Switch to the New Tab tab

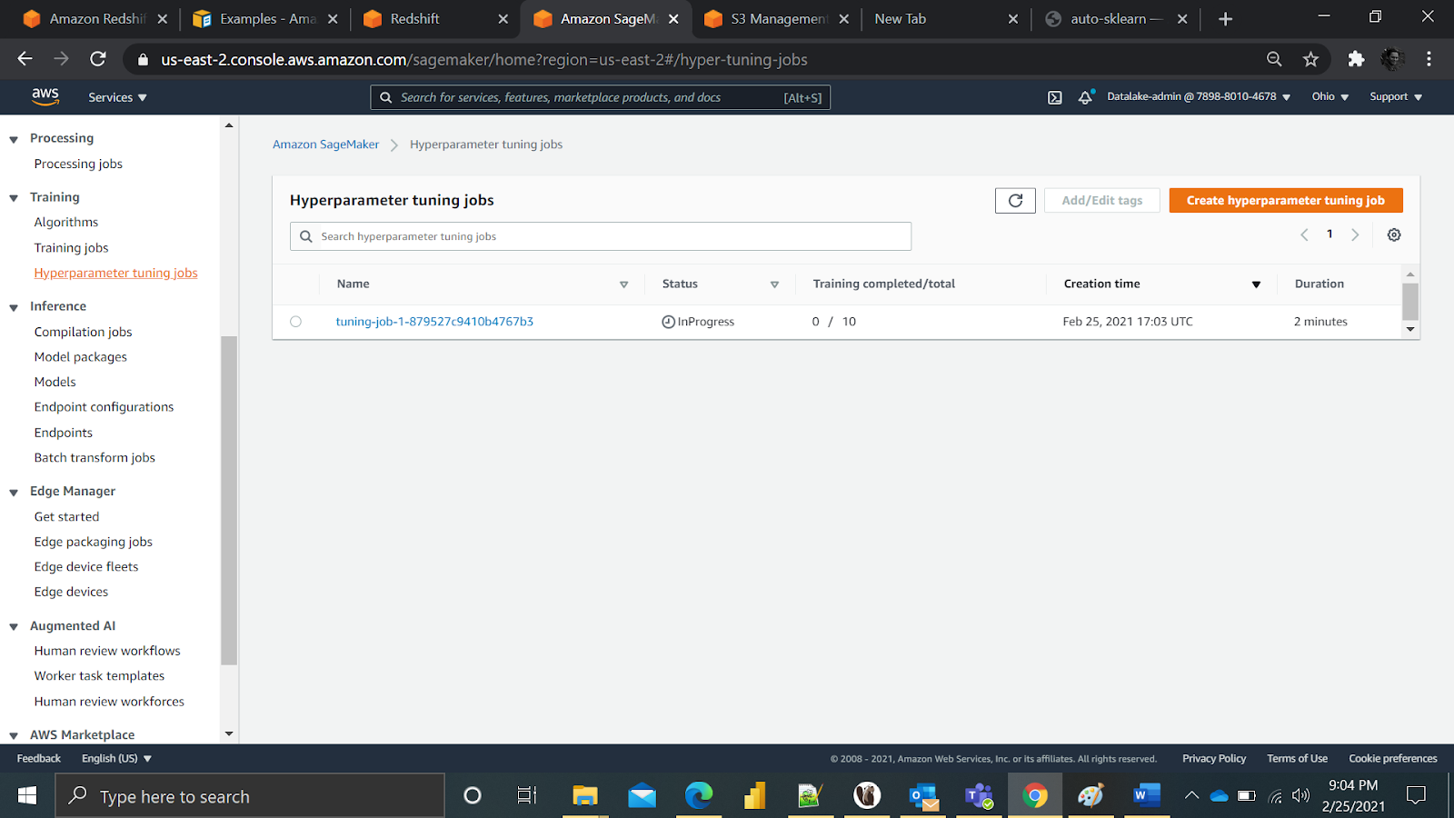(945, 19)
